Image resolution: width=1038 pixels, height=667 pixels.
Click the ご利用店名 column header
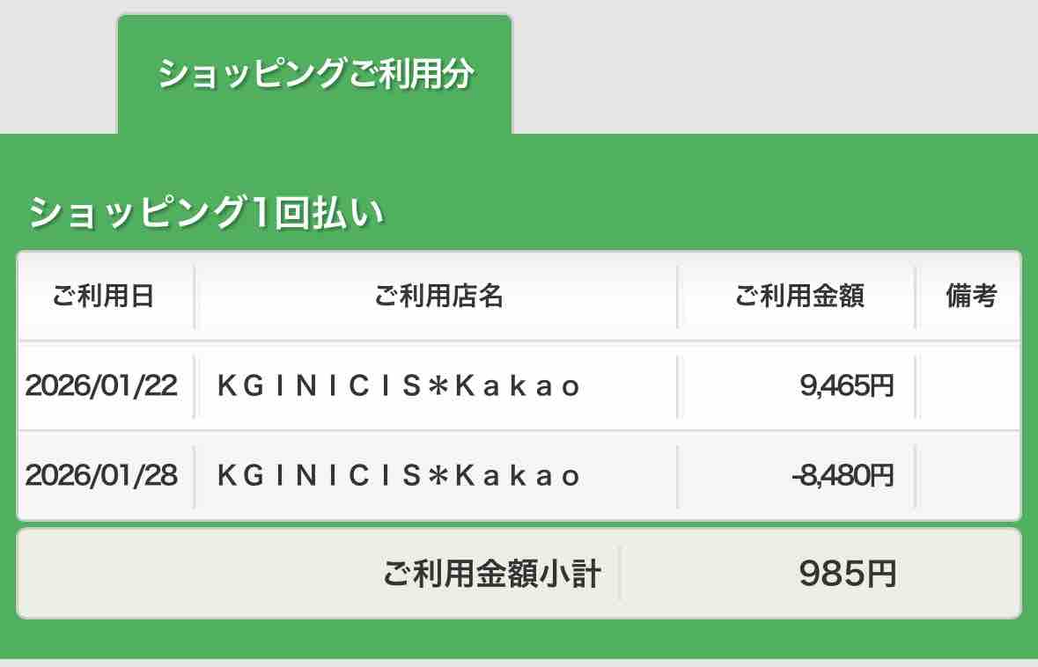[x=438, y=296]
